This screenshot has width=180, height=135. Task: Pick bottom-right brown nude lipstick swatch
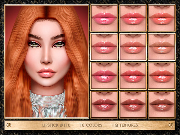pos(162,104)
